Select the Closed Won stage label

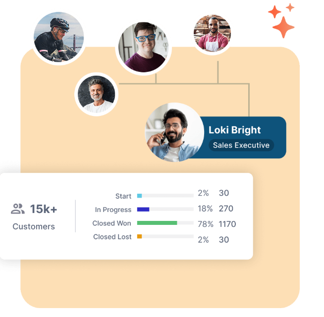click(x=111, y=223)
